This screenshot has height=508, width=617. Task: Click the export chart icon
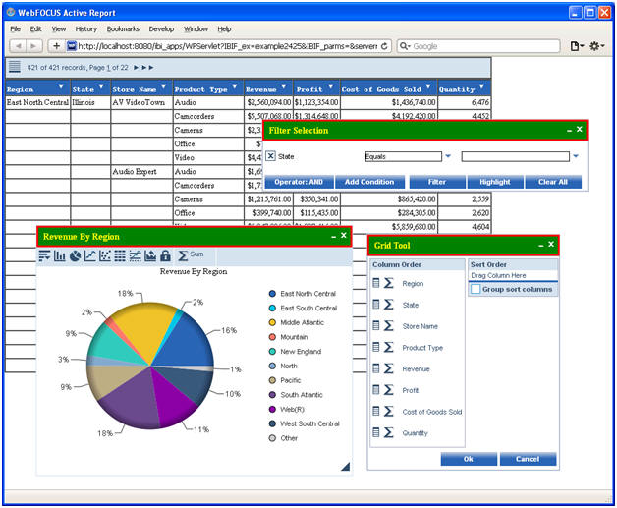(150, 255)
